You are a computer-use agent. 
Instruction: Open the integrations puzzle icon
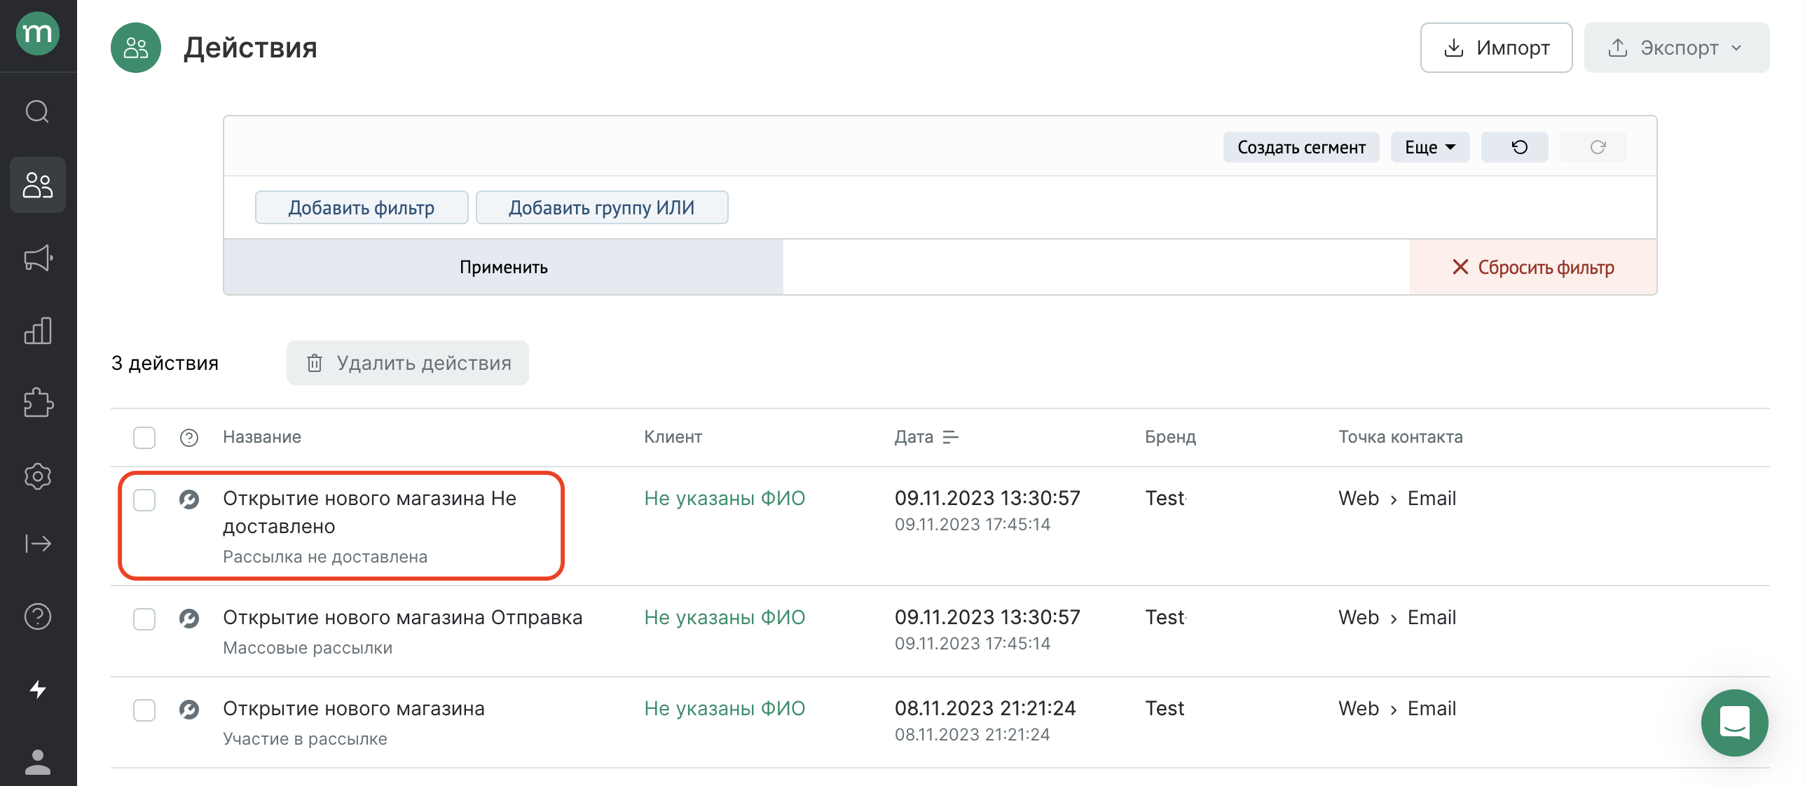[38, 404]
